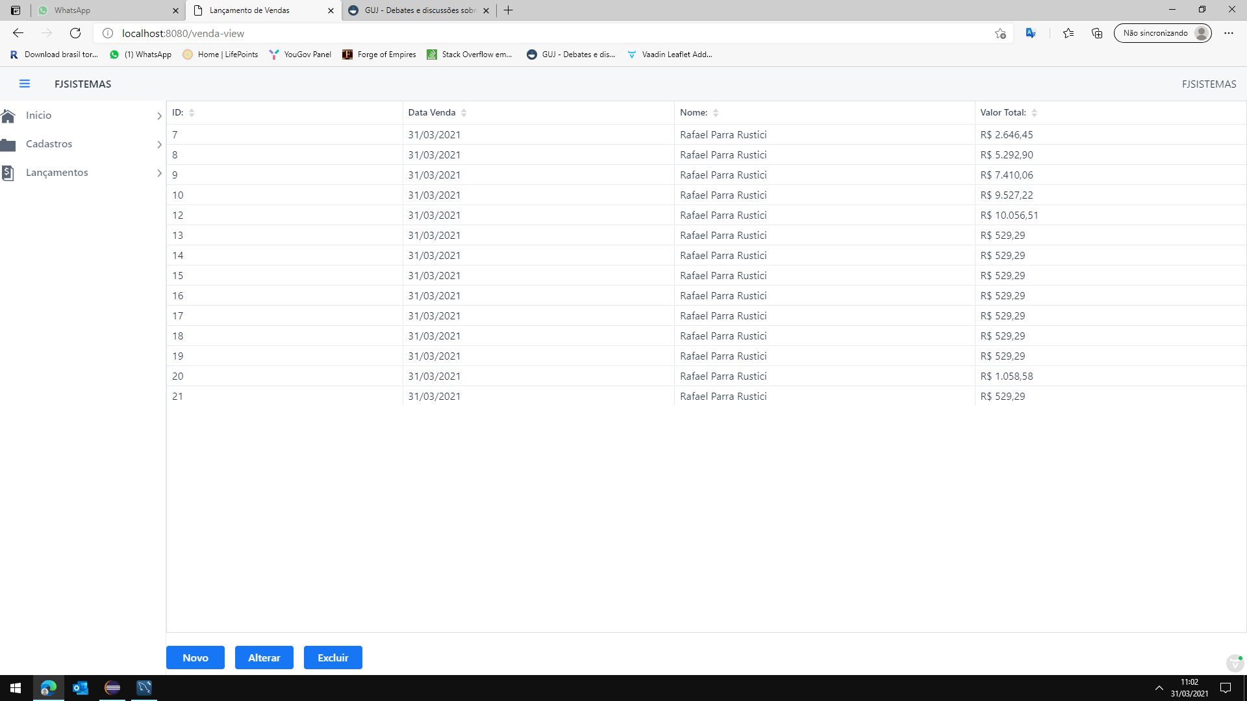1247x701 pixels.
Task: Reload the page in browser
Action: click(75, 33)
